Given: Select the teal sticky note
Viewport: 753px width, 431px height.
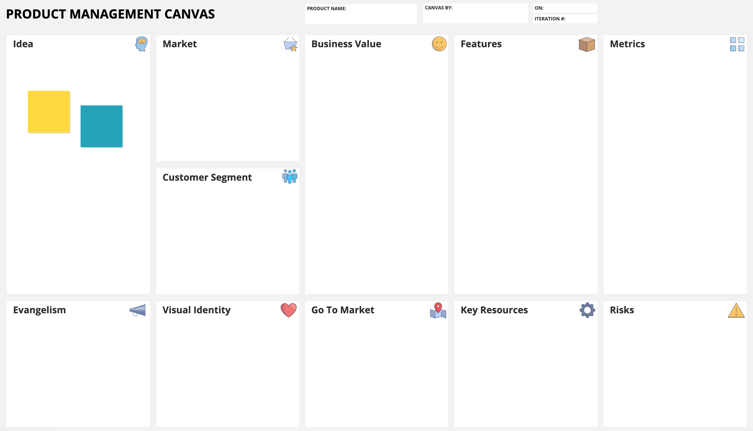Looking at the screenshot, I should 101,127.
